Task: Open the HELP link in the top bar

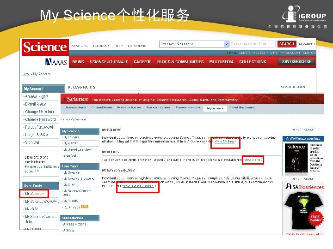Action: (119, 46)
